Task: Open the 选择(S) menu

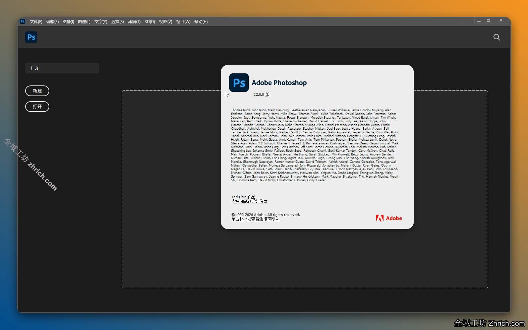Action: click(x=117, y=22)
